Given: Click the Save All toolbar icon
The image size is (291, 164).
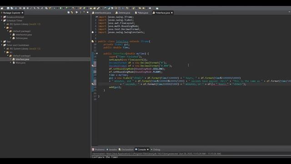Looking at the screenshot, I should tap(12, 8).
